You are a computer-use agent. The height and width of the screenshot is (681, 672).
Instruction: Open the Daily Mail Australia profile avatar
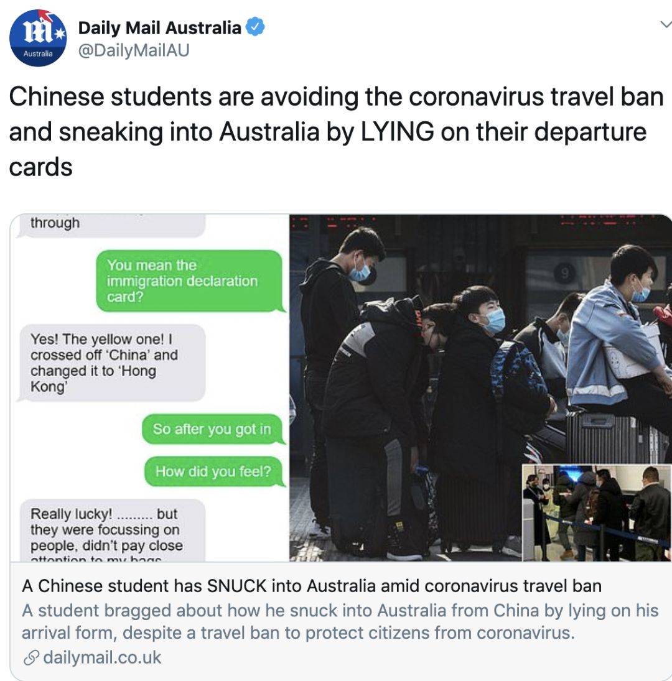38,38
